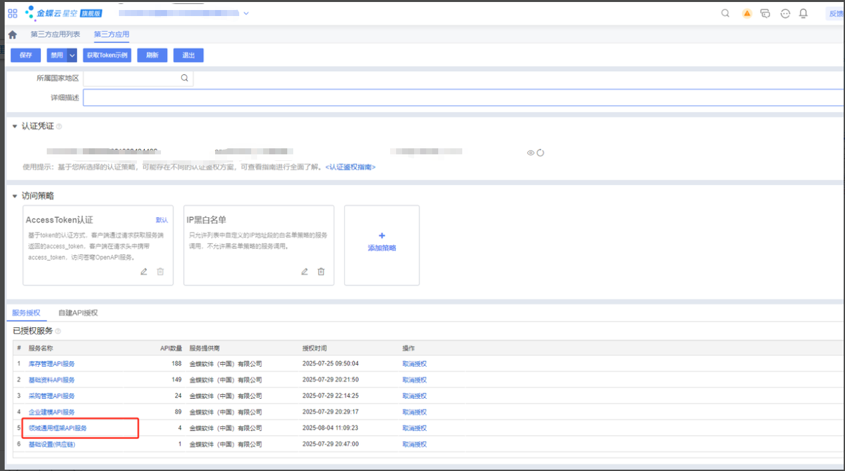This screenshot has height=471, width=845.
Task: Collapse the 访问策略 section
Action: click(x=15, y=196)
